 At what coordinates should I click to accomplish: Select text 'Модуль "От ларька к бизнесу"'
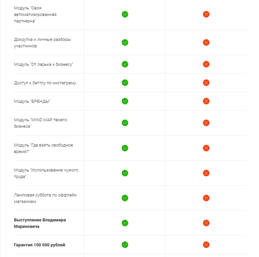tap(43, 64)
